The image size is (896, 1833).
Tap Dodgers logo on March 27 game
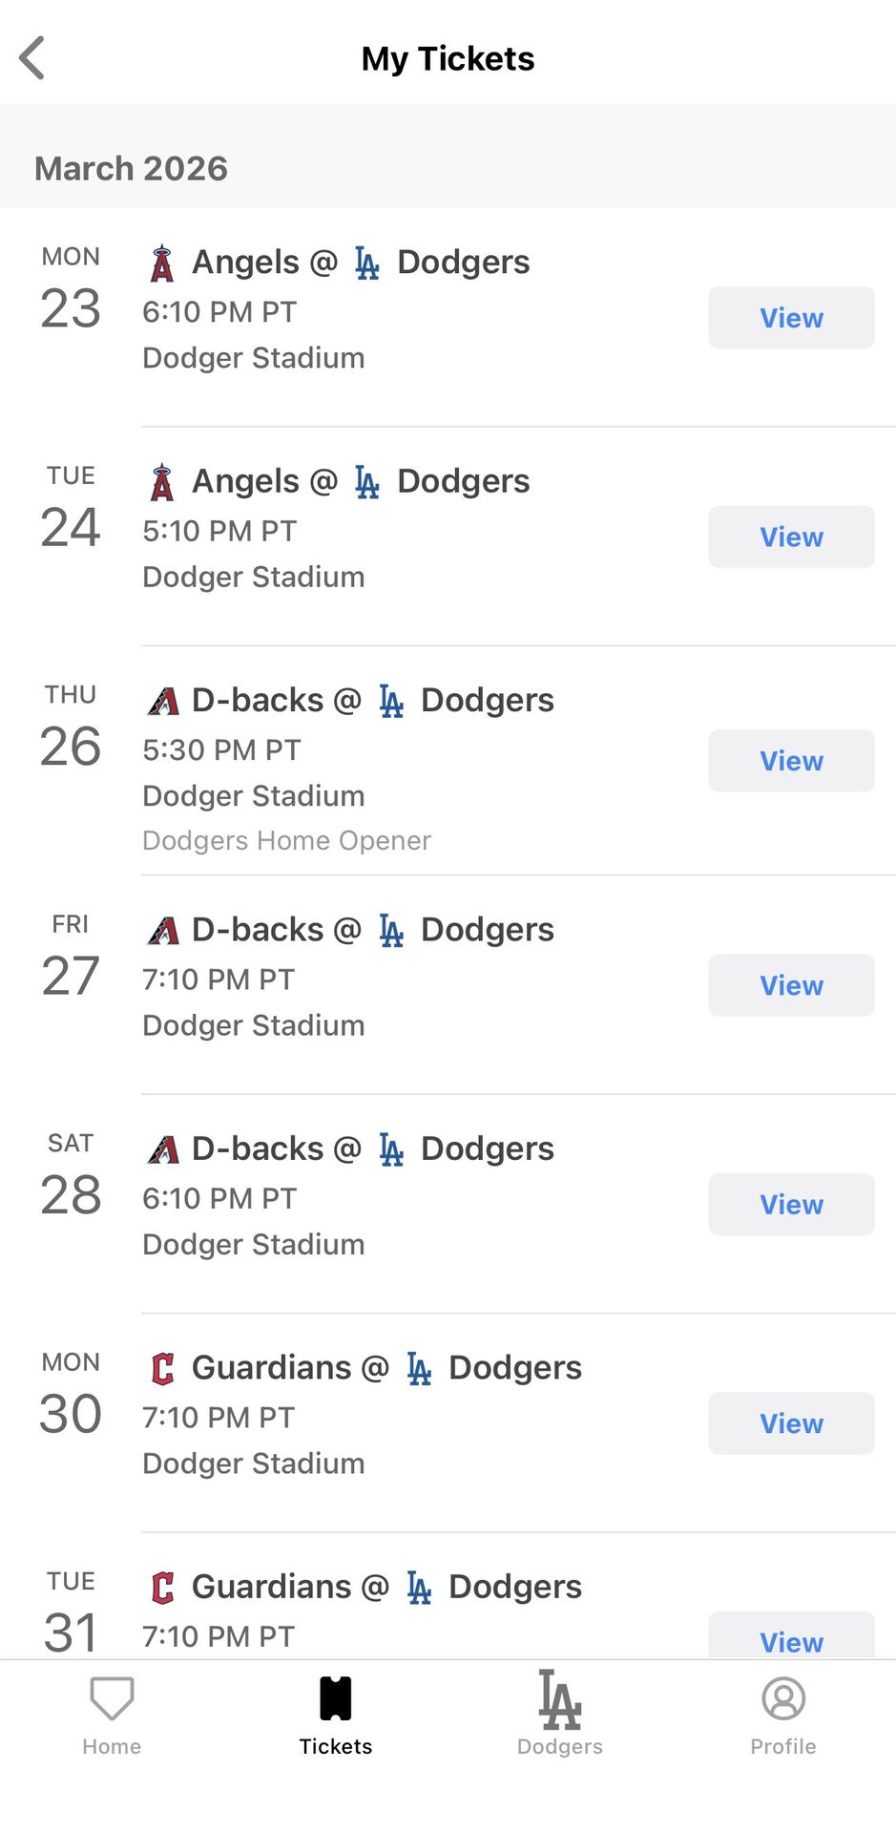point(391,931)
